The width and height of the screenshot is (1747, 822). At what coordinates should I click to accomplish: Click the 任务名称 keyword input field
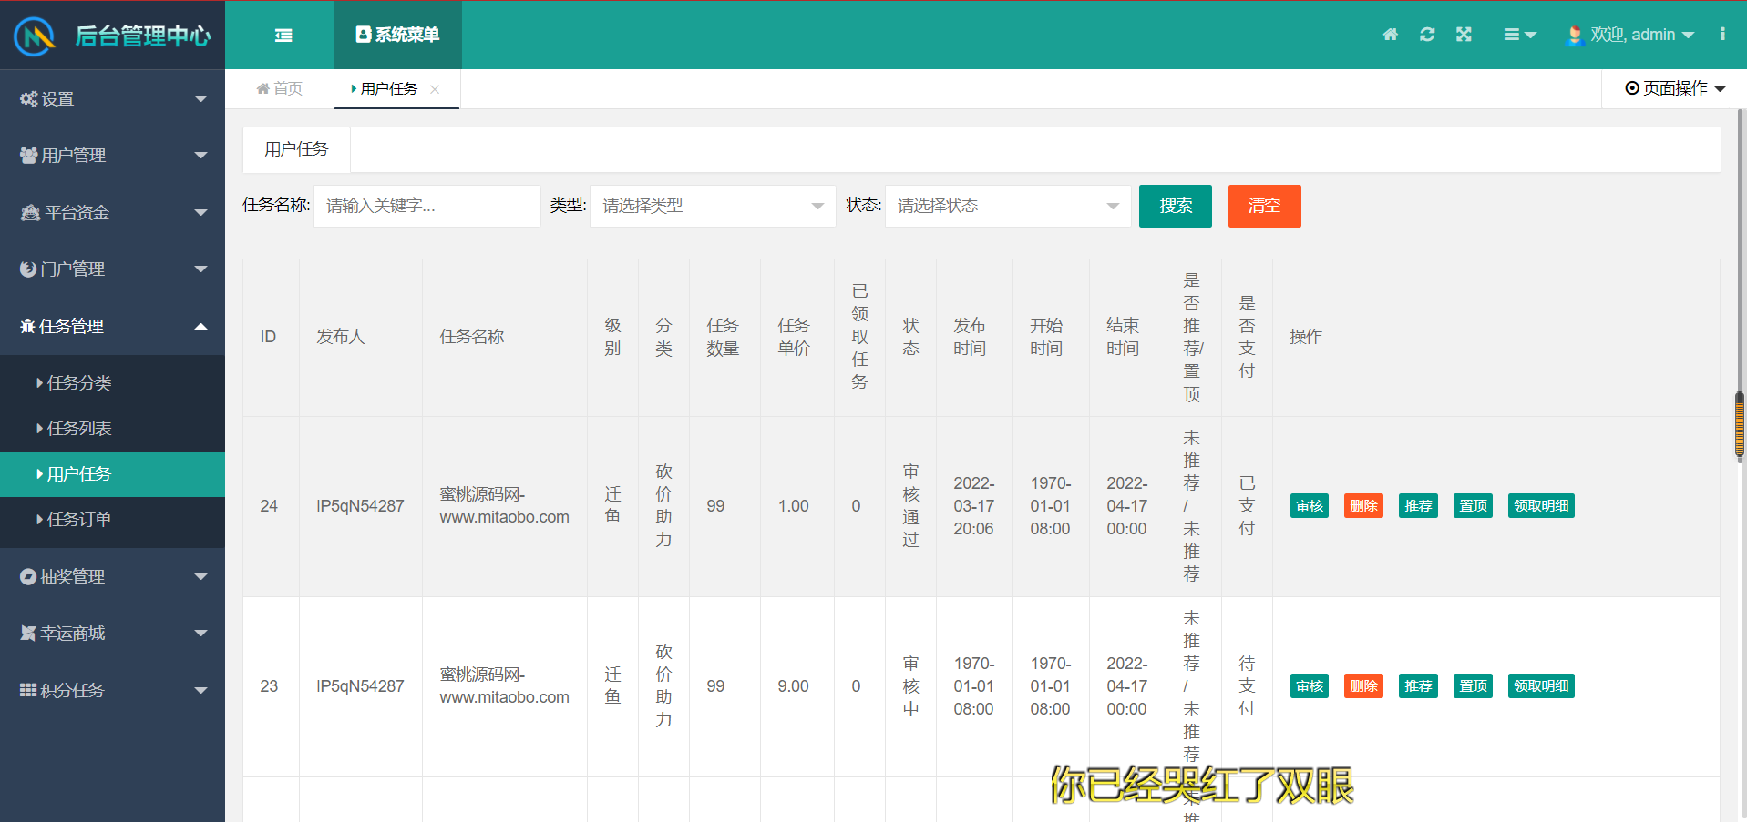click(x=426, y=206)
